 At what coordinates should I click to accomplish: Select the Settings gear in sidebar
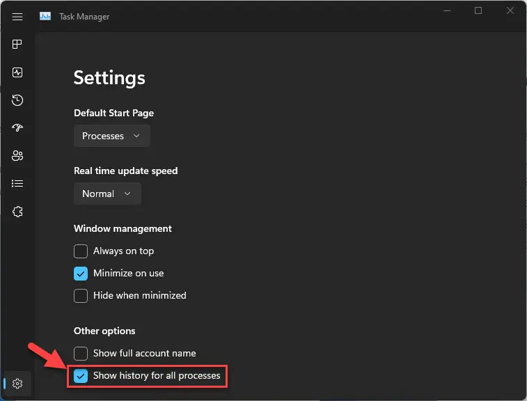17,384
